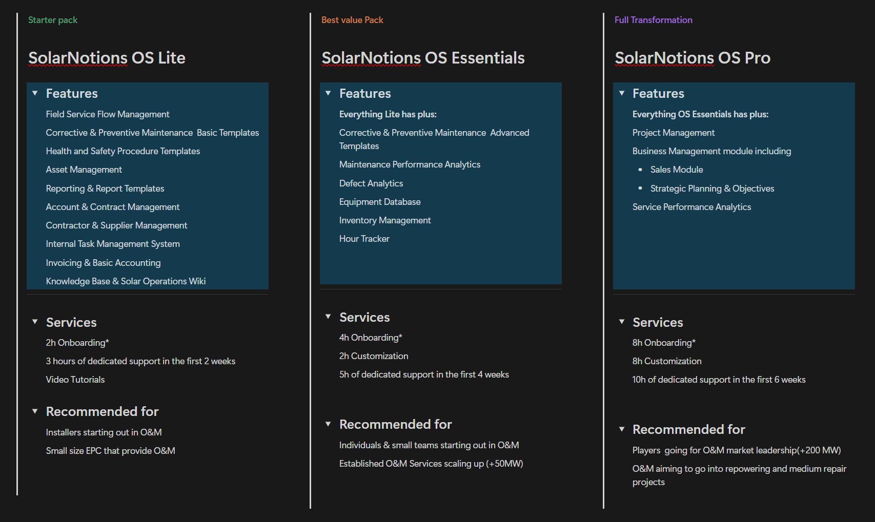
Task: Collapse the Services toggle in Essentials column
Action: click(x=328, y=317)
